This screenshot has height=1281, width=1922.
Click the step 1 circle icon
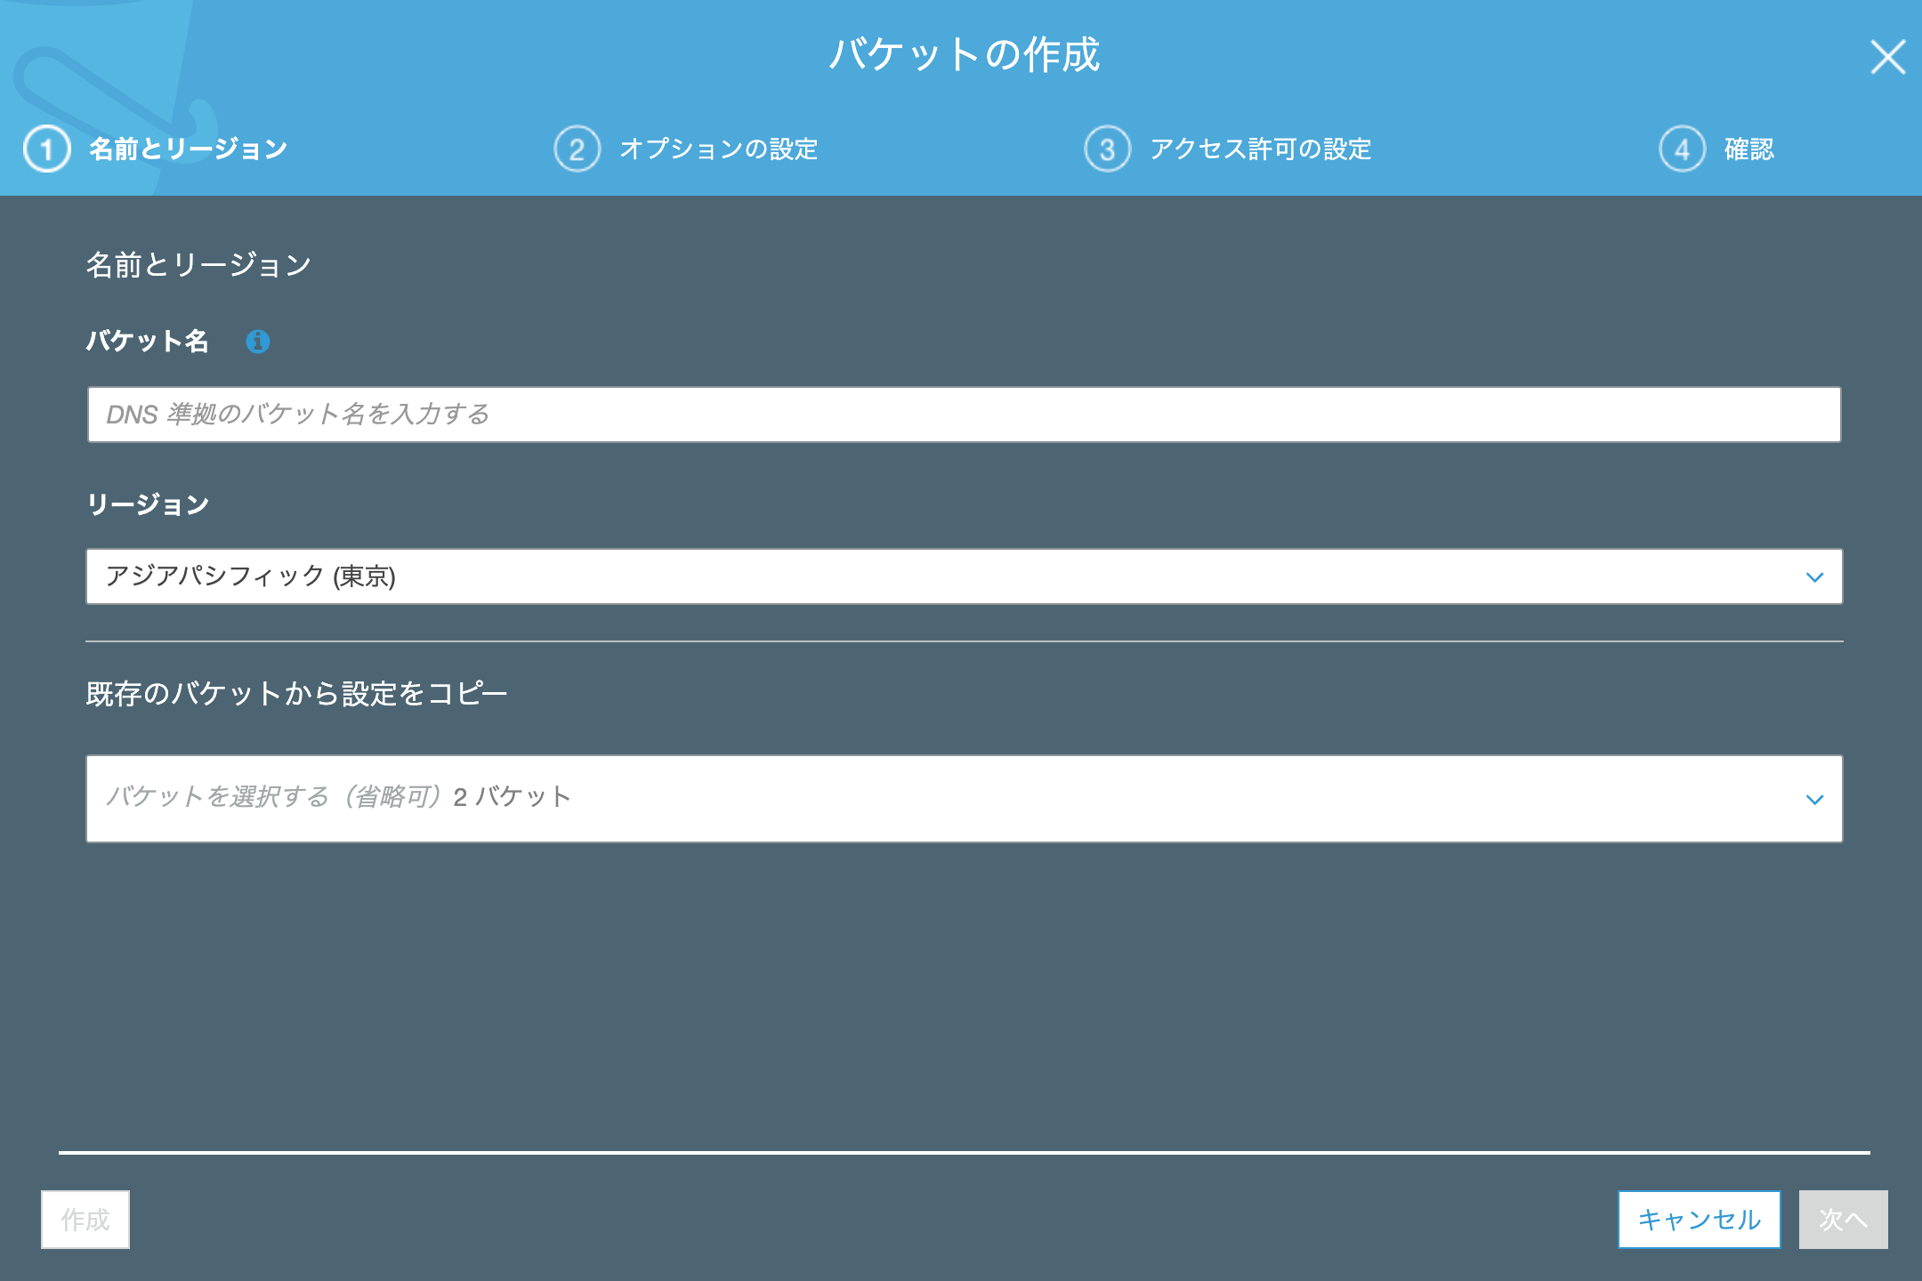(x=46, y=149)
